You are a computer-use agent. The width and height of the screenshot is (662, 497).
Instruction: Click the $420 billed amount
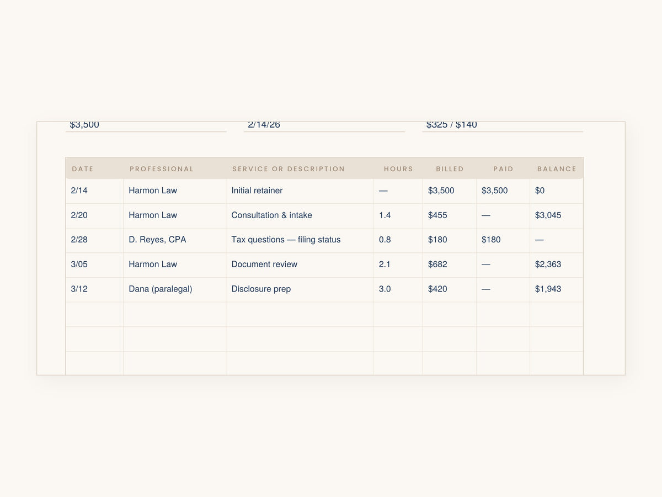point(450,289)
